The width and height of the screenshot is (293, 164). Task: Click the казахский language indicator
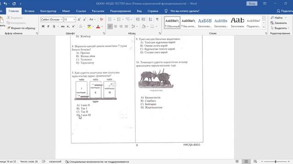[55, 162]
